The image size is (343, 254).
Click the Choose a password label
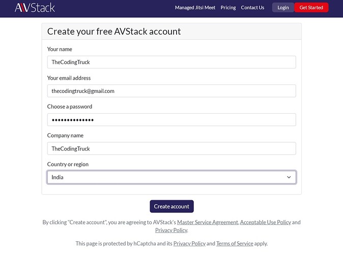70,107
